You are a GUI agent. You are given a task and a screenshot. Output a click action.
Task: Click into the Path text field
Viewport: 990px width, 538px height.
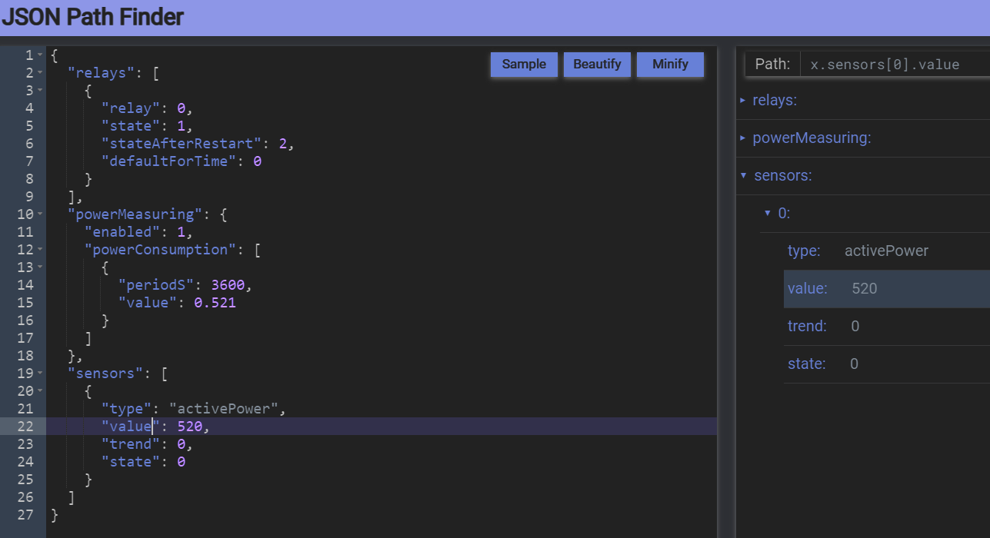coord(894,65)
